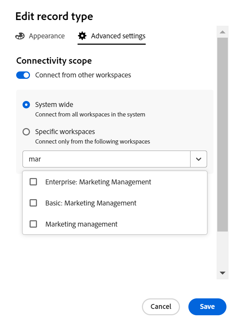
Task: Click the palette icon beside Appearance
Action: coord(20,36)
